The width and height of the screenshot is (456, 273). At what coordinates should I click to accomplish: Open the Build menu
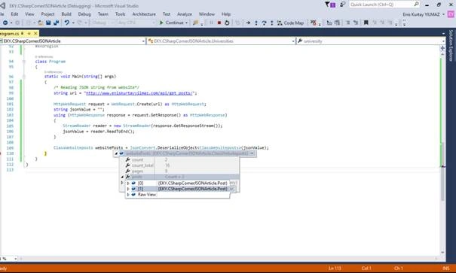66,14
